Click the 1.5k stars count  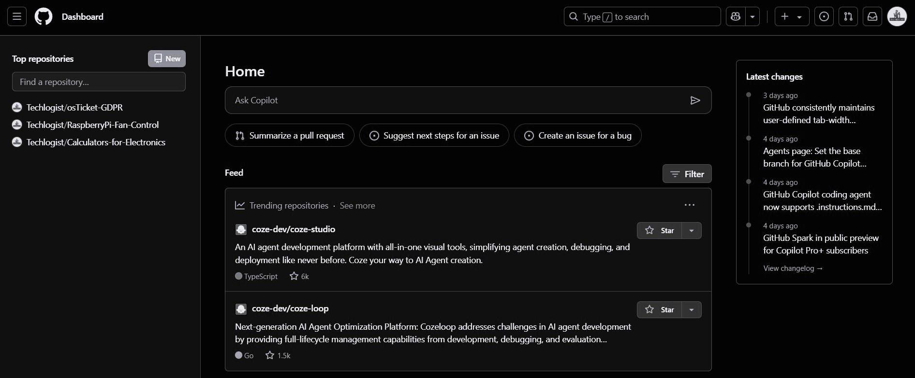278,355
